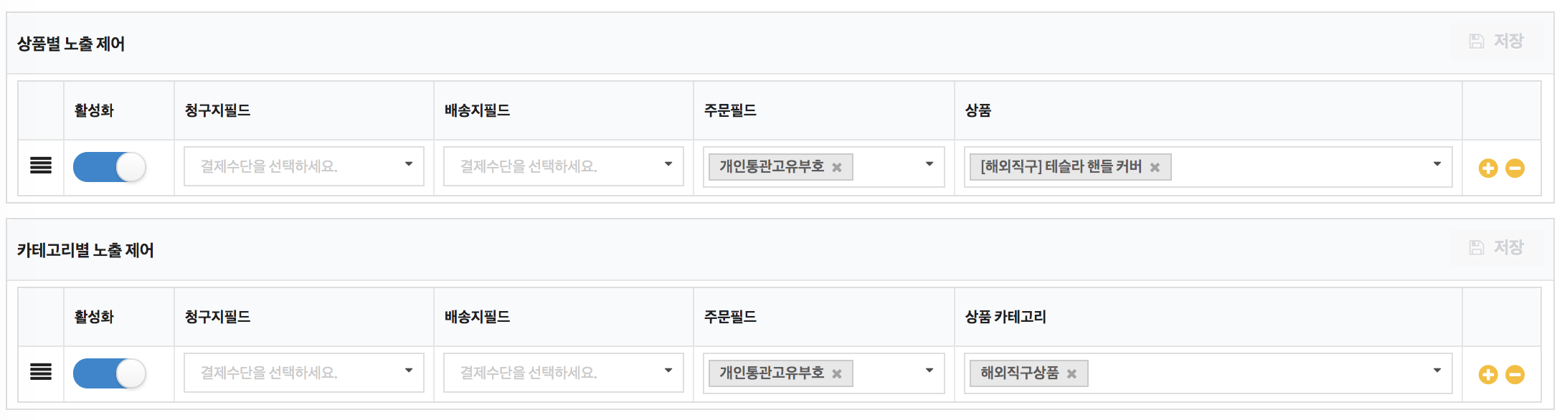
Task: Remove the 해외직구상품 category tag
Action: pyautogui.click(x=1071, y=374)
